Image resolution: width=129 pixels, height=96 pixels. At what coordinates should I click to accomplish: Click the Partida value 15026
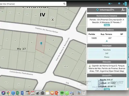(94, 38)
